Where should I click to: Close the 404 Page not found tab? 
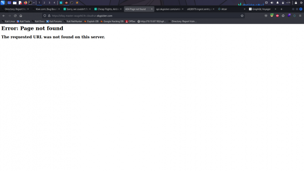pyautogui.click(x=152, y=9)
